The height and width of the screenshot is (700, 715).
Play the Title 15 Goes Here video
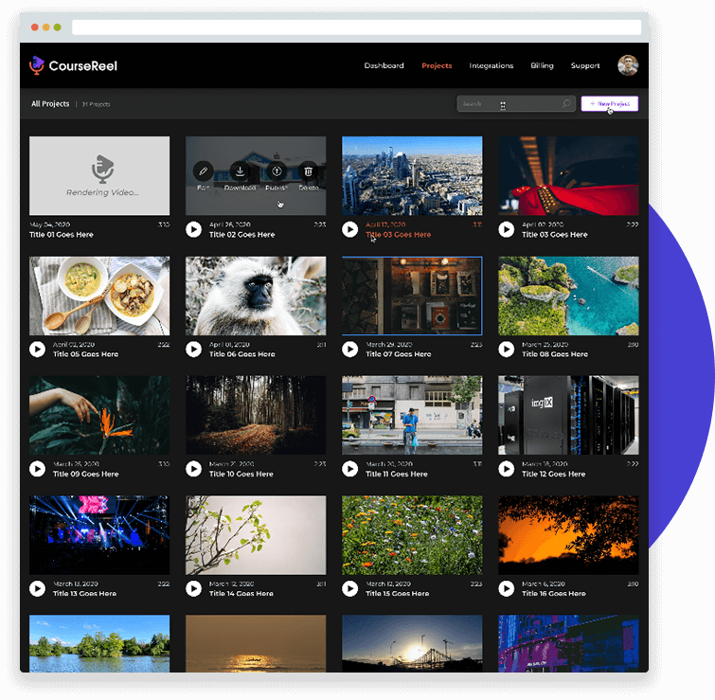[350, 589]
